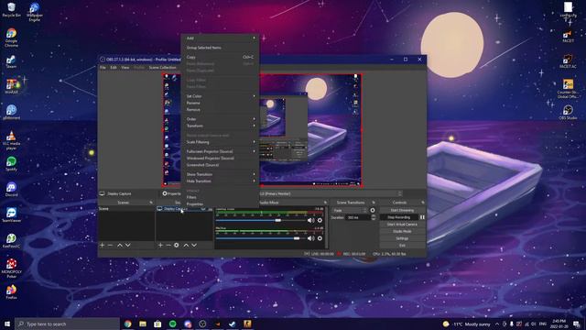Screen dimensions: 586x330
Task: Open Wallpaper Engine desktop icon
Action: pos(35,12)
